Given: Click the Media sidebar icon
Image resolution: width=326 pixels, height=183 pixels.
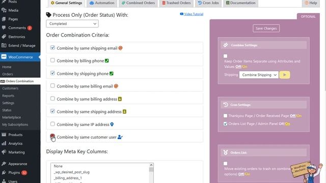Looking at the screenshot, I should click(x=4, y=10).
